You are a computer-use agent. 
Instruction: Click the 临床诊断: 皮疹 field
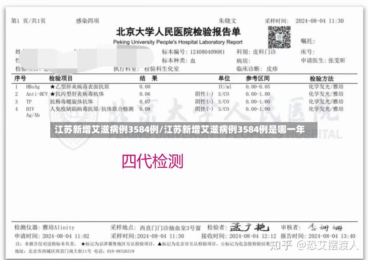257,69
